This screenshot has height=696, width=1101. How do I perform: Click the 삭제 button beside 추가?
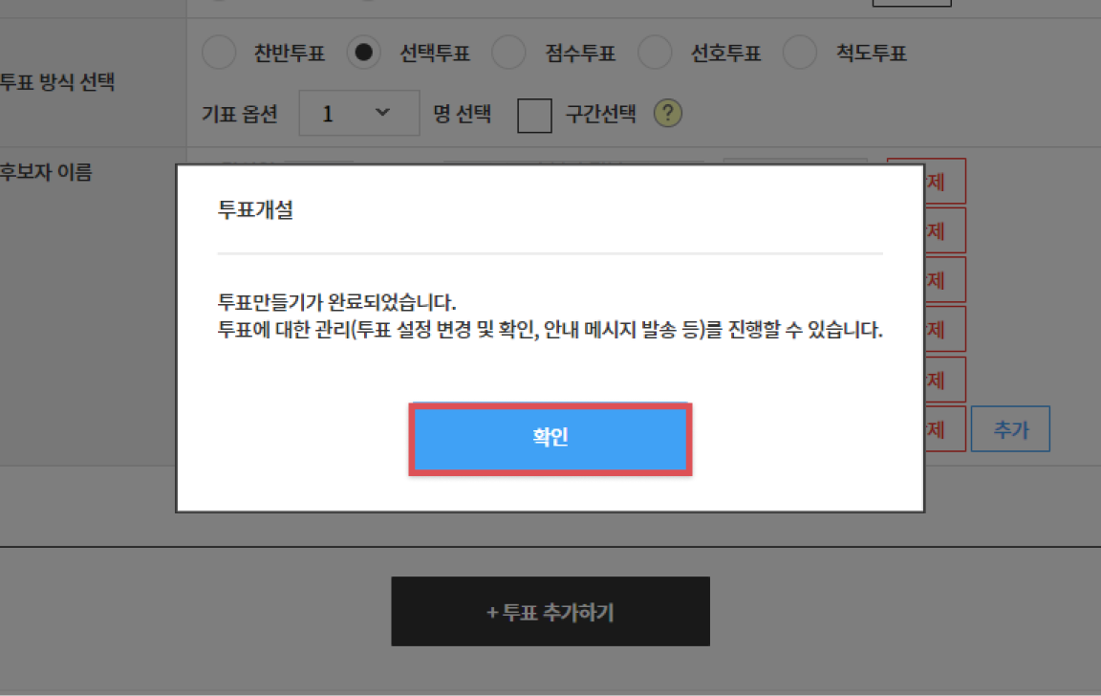[944, 429]
